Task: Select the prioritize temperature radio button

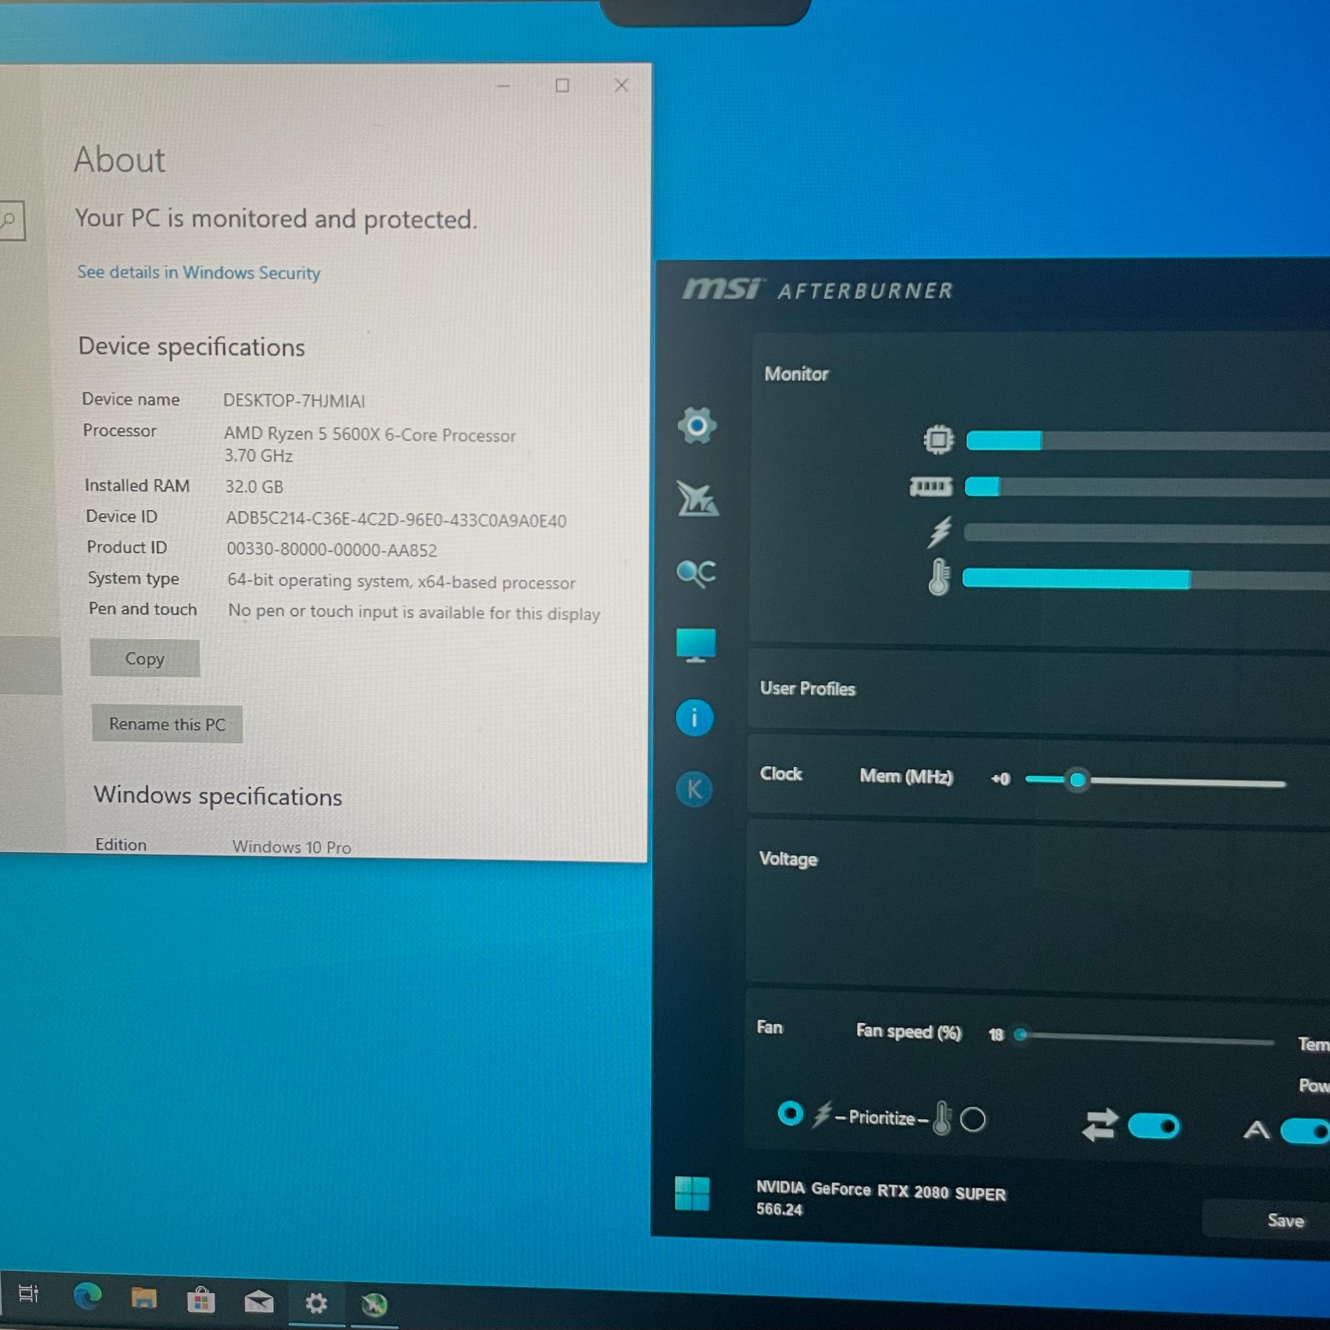Action: (x=973, y=1120)
